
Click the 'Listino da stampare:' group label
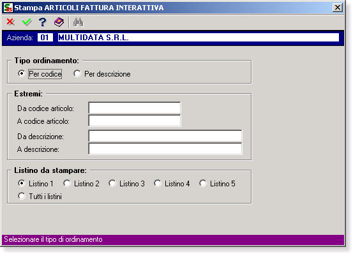[50, 170]
